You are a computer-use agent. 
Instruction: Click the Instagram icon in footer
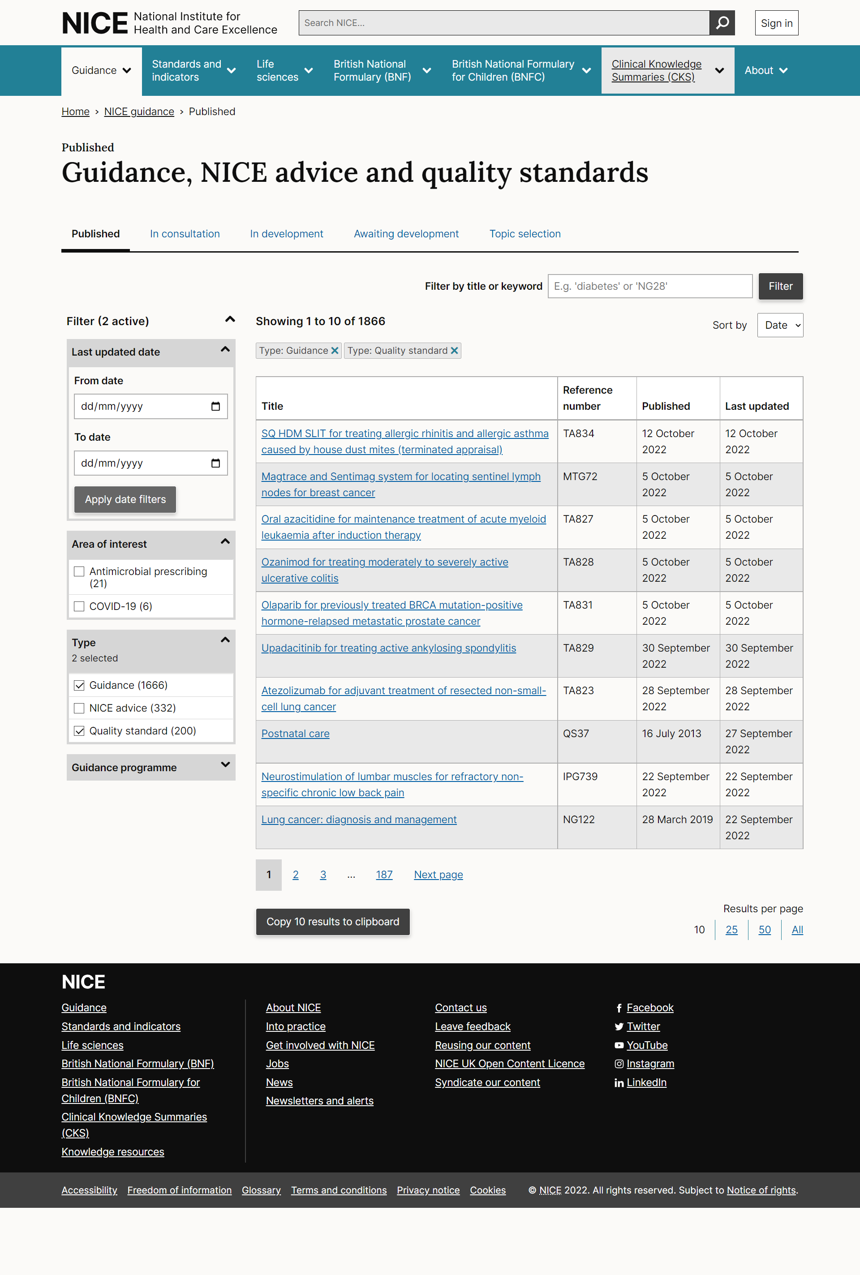pos(619,1064)
